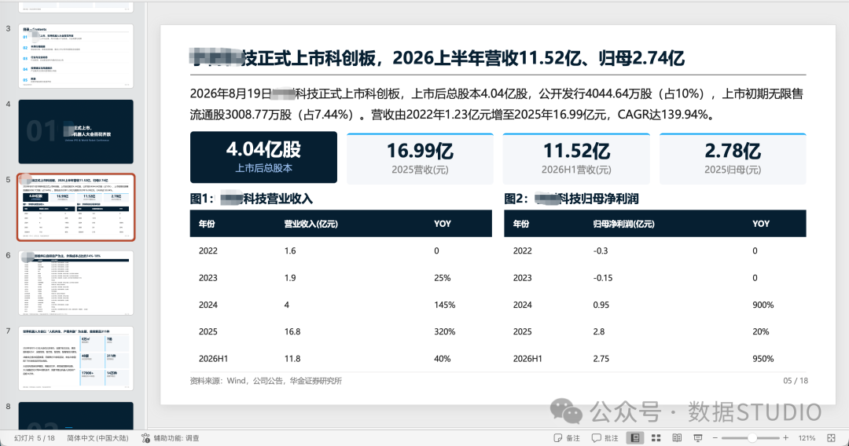Screen dimensions: 849x446
Task: Click net profit -0.3 cell
Action: [601, 250]
